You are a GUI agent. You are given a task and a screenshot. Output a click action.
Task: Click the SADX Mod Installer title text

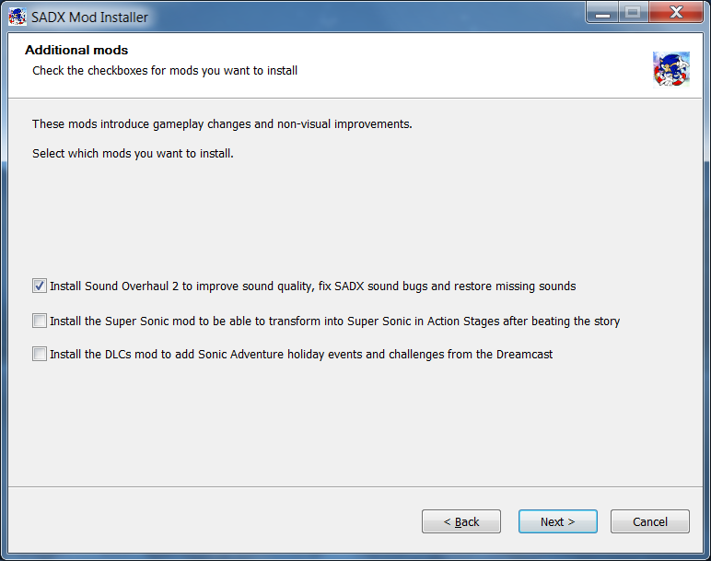pyautogui.click(x=89, y=18)
